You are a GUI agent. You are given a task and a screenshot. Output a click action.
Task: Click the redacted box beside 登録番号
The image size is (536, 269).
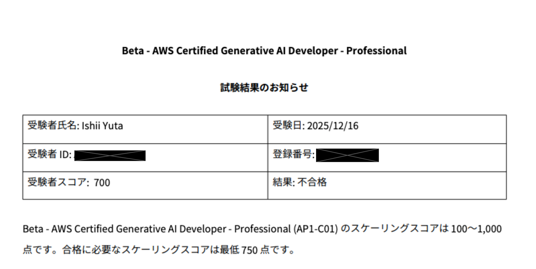point(347,155)
